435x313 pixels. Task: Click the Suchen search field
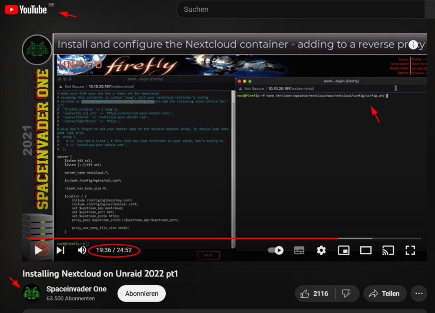pyautogui.click(x=301, y=10)
